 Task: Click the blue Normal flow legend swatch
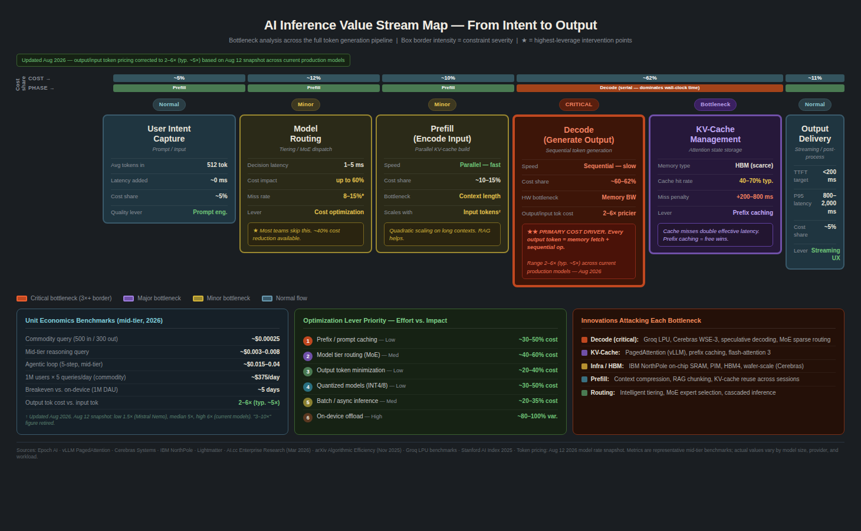click(x=267, y=299)
